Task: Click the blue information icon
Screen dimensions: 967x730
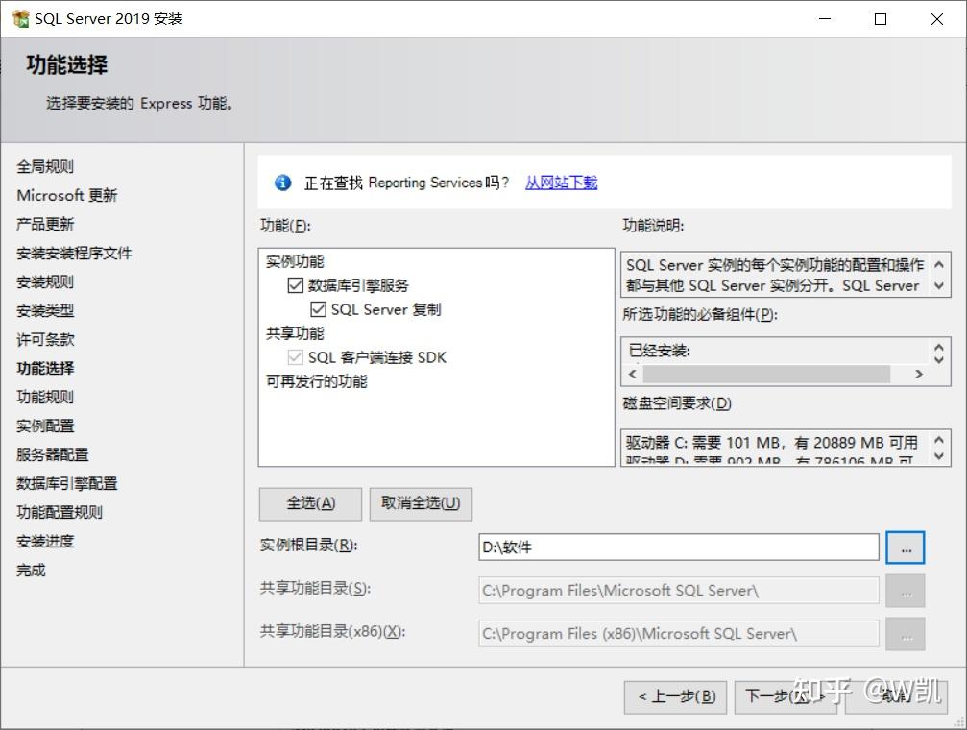Action: tap(283, 182)
